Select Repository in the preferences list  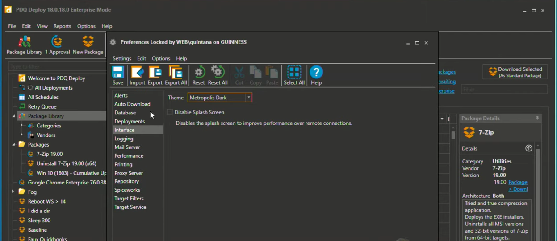click(127, 181)
